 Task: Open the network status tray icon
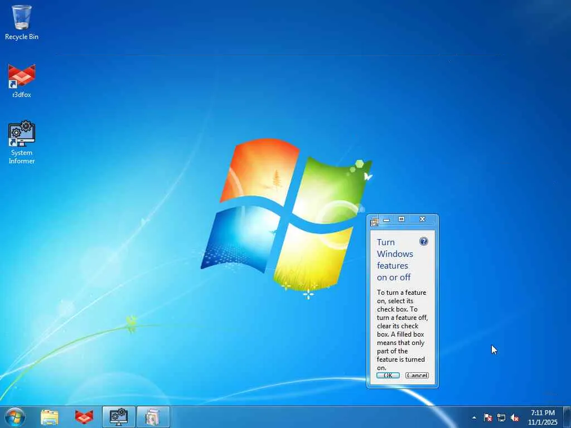click(x=501, y=417)
